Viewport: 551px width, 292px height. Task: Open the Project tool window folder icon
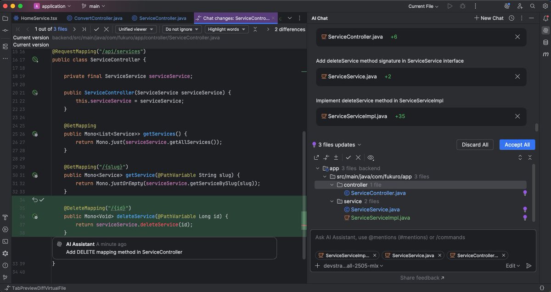[x=5, y=18]
